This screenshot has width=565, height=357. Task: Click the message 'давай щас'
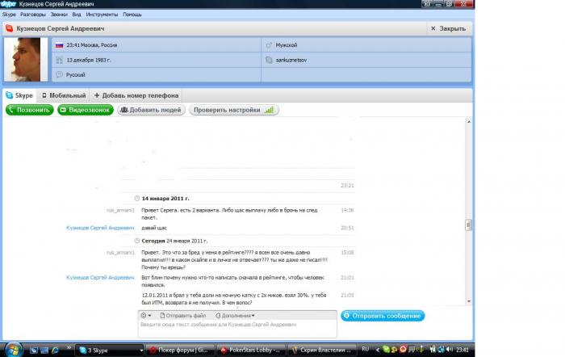(x=154, y=228)
